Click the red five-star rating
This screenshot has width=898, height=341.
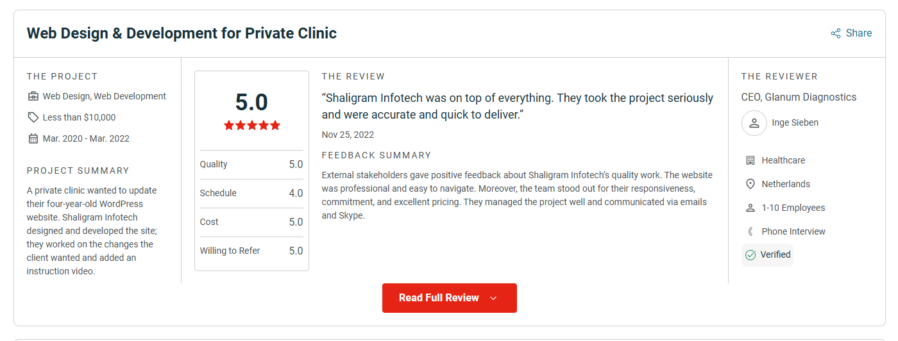[252, 126]
